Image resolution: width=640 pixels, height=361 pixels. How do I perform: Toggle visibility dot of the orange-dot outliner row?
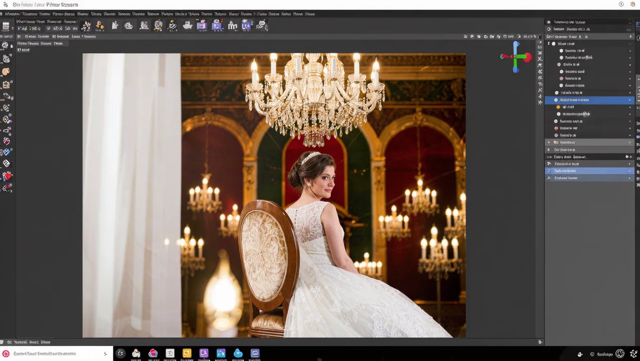tap(630, 107)
